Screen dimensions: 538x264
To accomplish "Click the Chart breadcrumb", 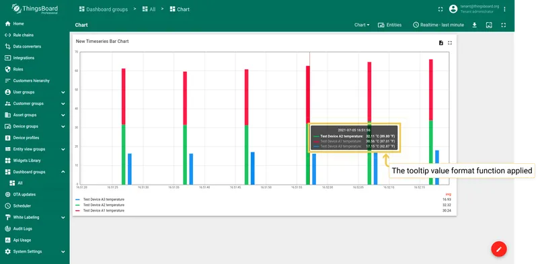I will pos(180,9).
